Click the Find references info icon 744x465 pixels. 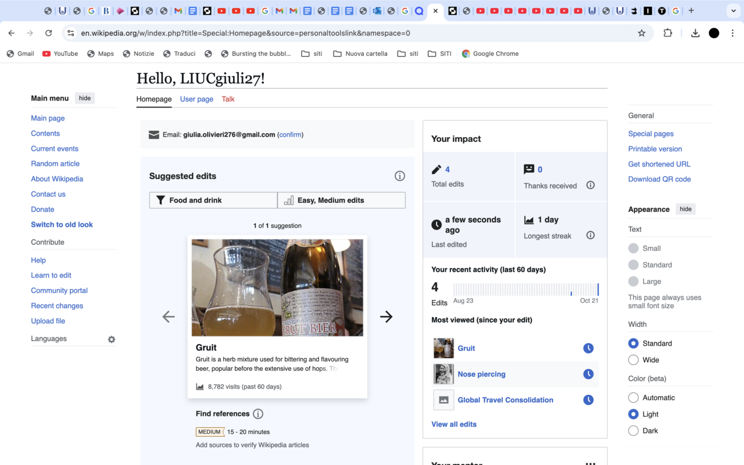click(x=258, y=414)
